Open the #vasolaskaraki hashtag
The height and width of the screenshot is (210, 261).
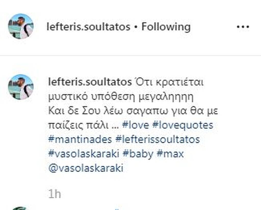(84, 154)
